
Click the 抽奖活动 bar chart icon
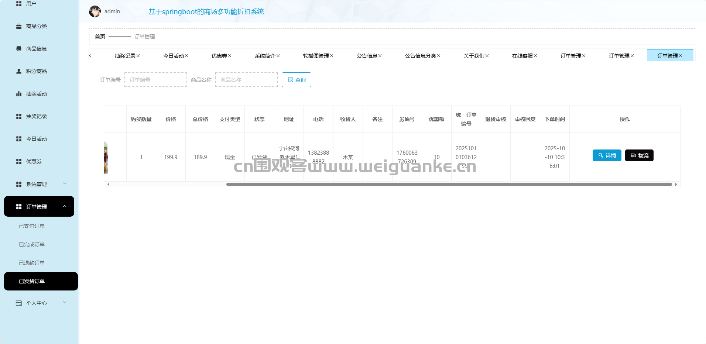[19, 94]
